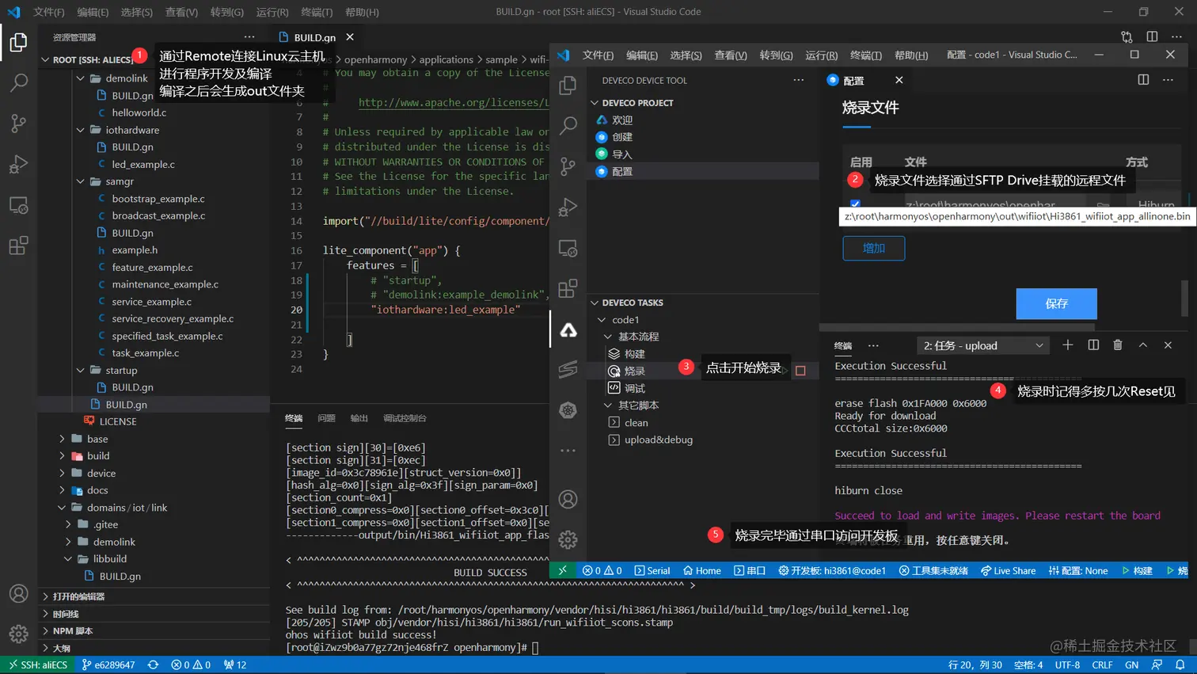1197x674 pixels.
Task: Run 烧录 burn task in DevEco Tasks
Action: pos(634,371)
